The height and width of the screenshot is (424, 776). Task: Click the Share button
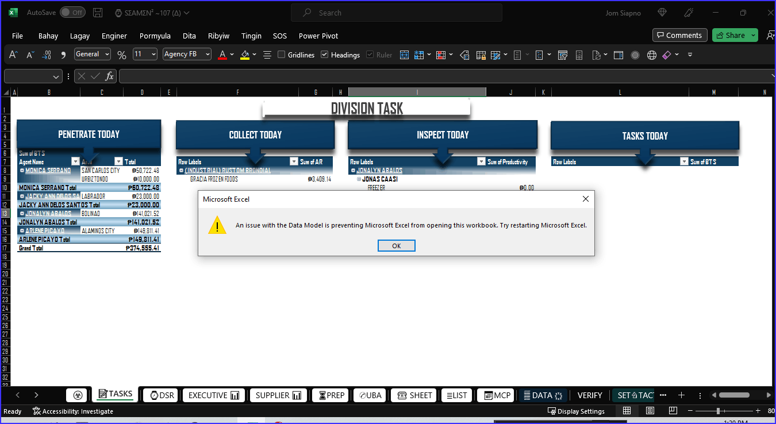point(735,35)
